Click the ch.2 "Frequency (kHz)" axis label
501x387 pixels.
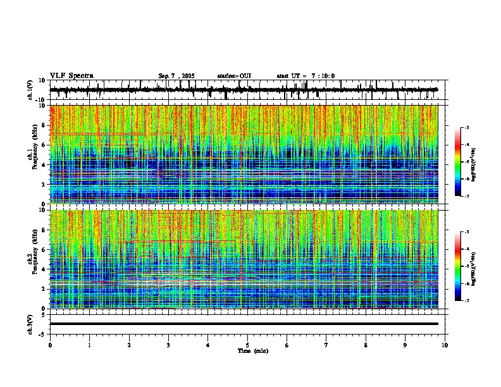click(x=35, y=252)
